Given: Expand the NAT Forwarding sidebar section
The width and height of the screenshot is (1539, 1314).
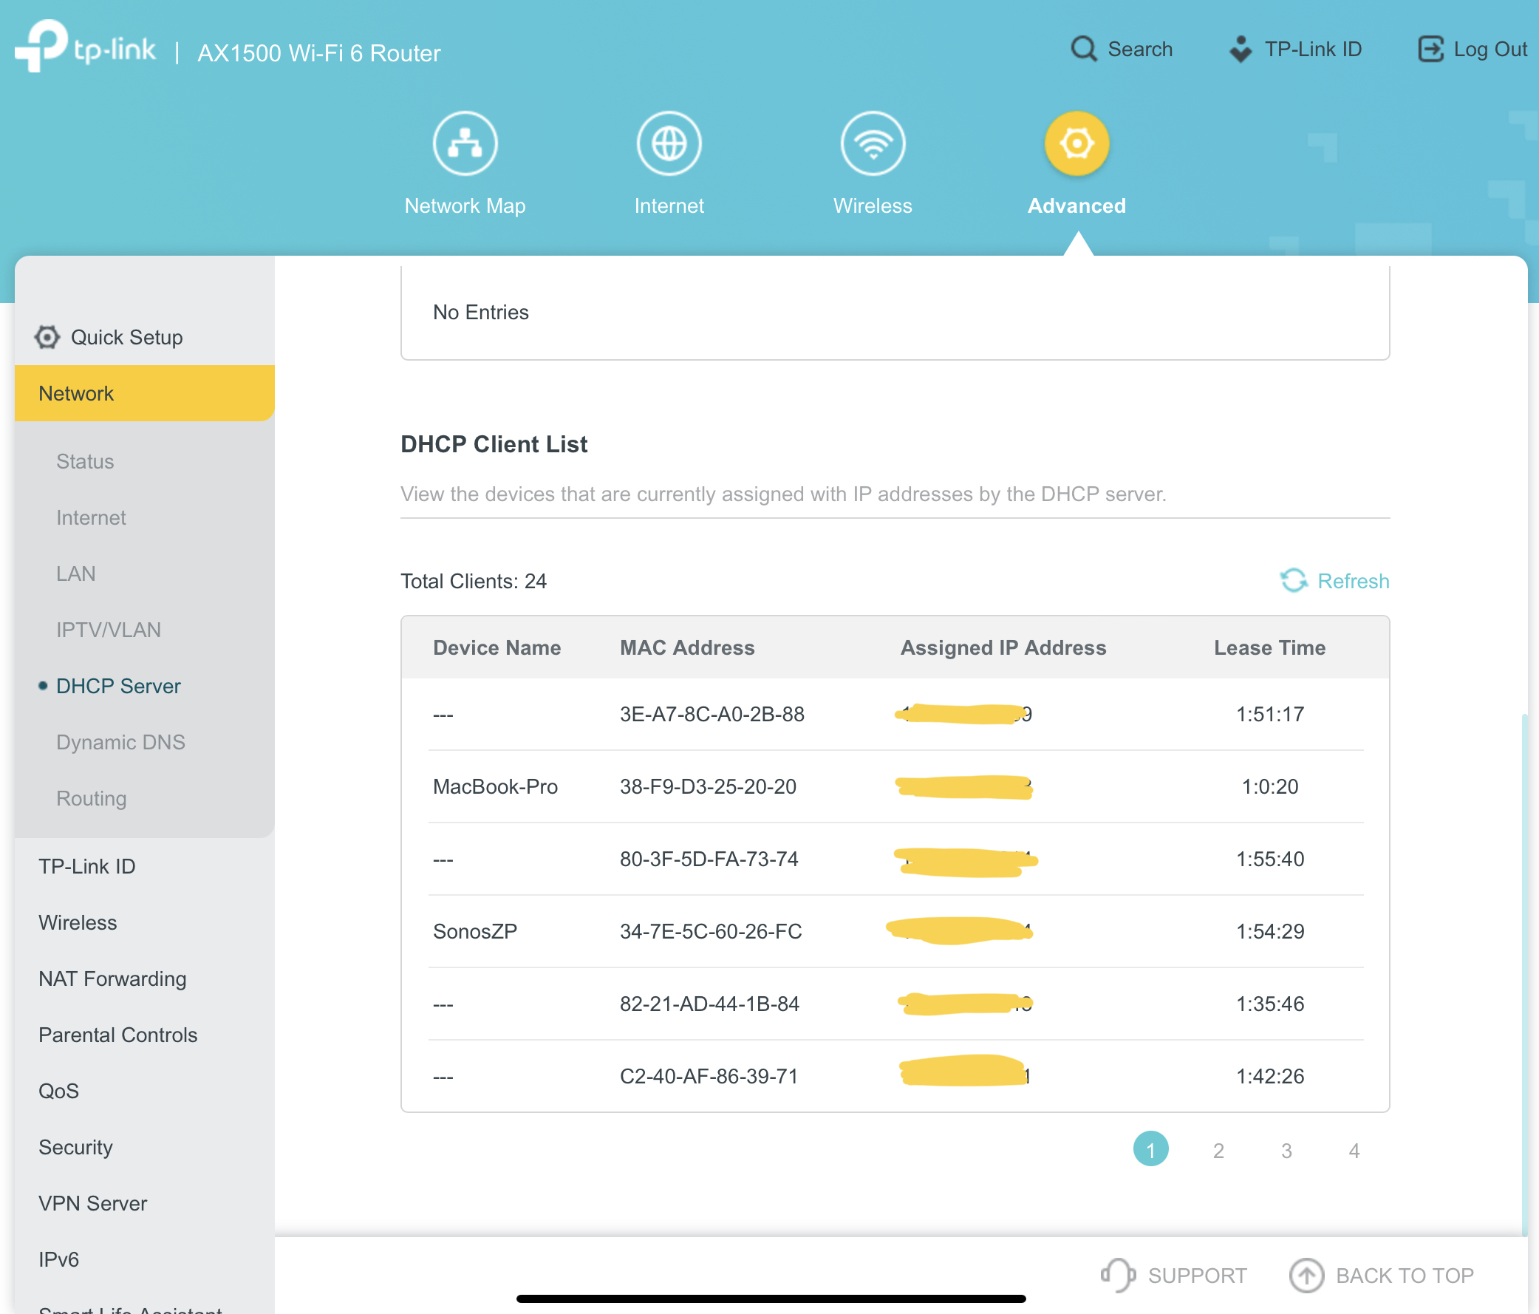Looking at the screenshot, I should 112,979.
